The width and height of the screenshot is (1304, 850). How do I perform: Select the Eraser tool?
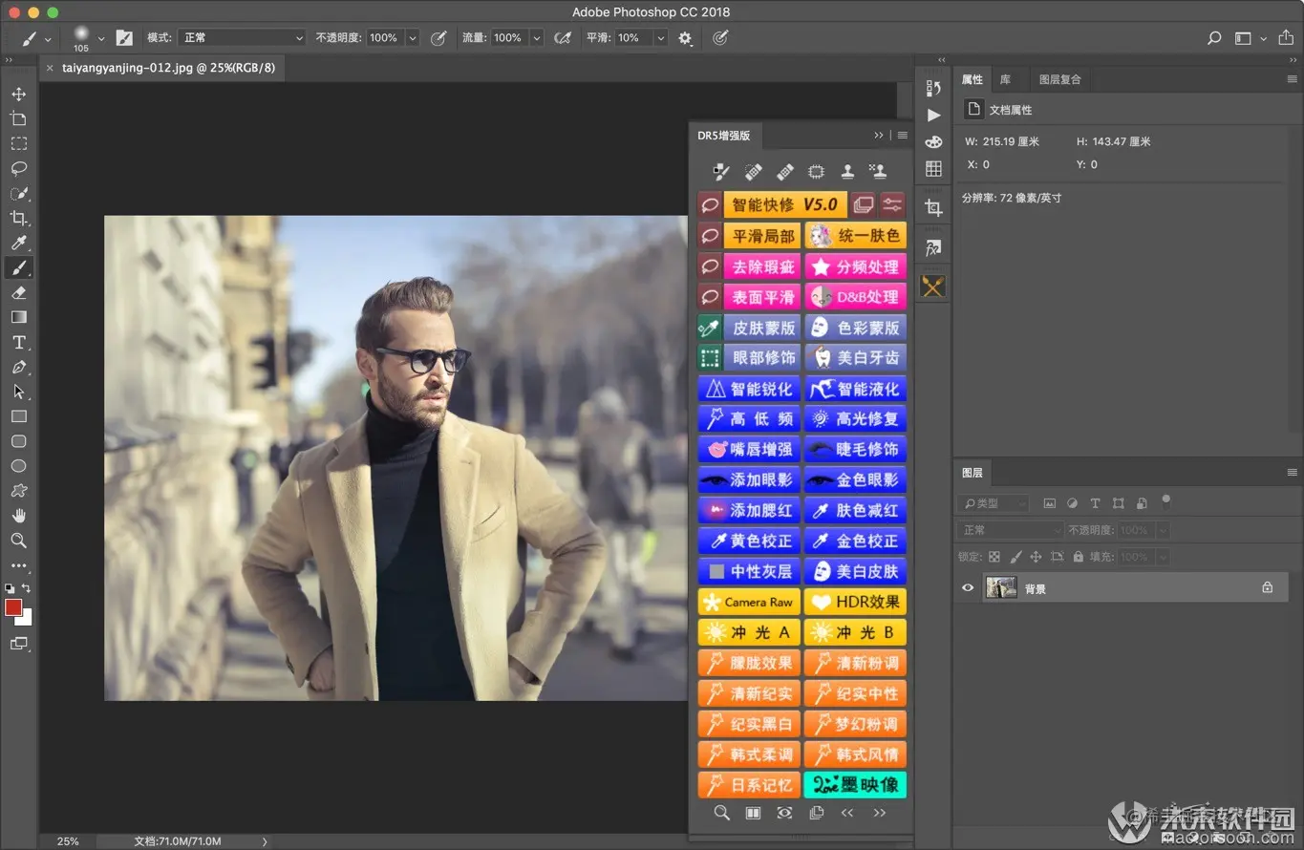tap(18, 293)
